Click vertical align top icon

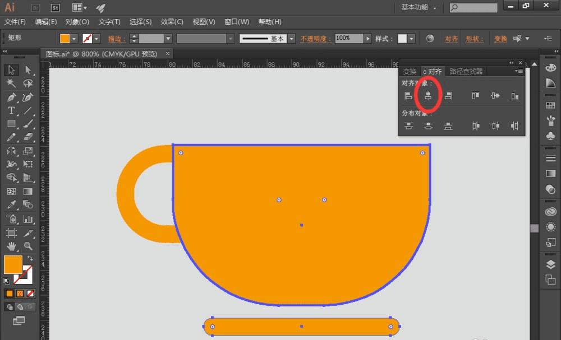tap(476, 96)
